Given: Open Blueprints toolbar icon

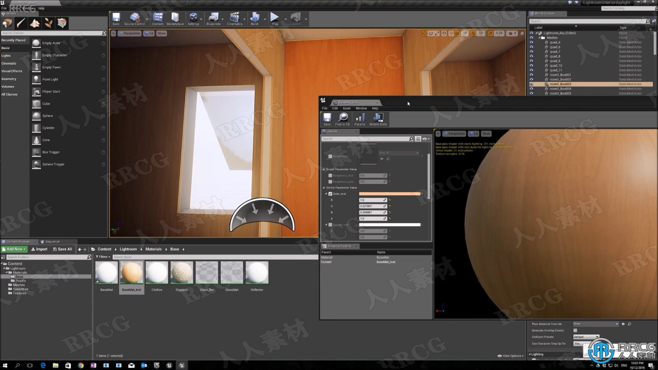Looking at the screenshot, I should click(x=213, y=19).
